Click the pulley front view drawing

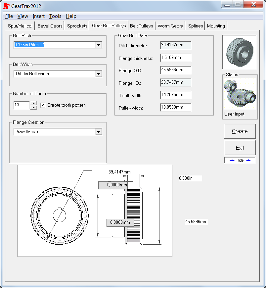tap(60, 216)
